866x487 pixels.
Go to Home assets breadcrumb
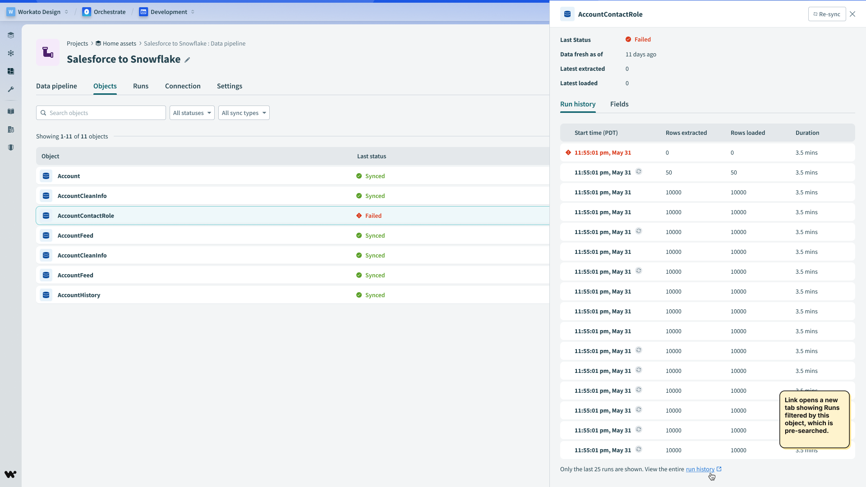point(116,43)
